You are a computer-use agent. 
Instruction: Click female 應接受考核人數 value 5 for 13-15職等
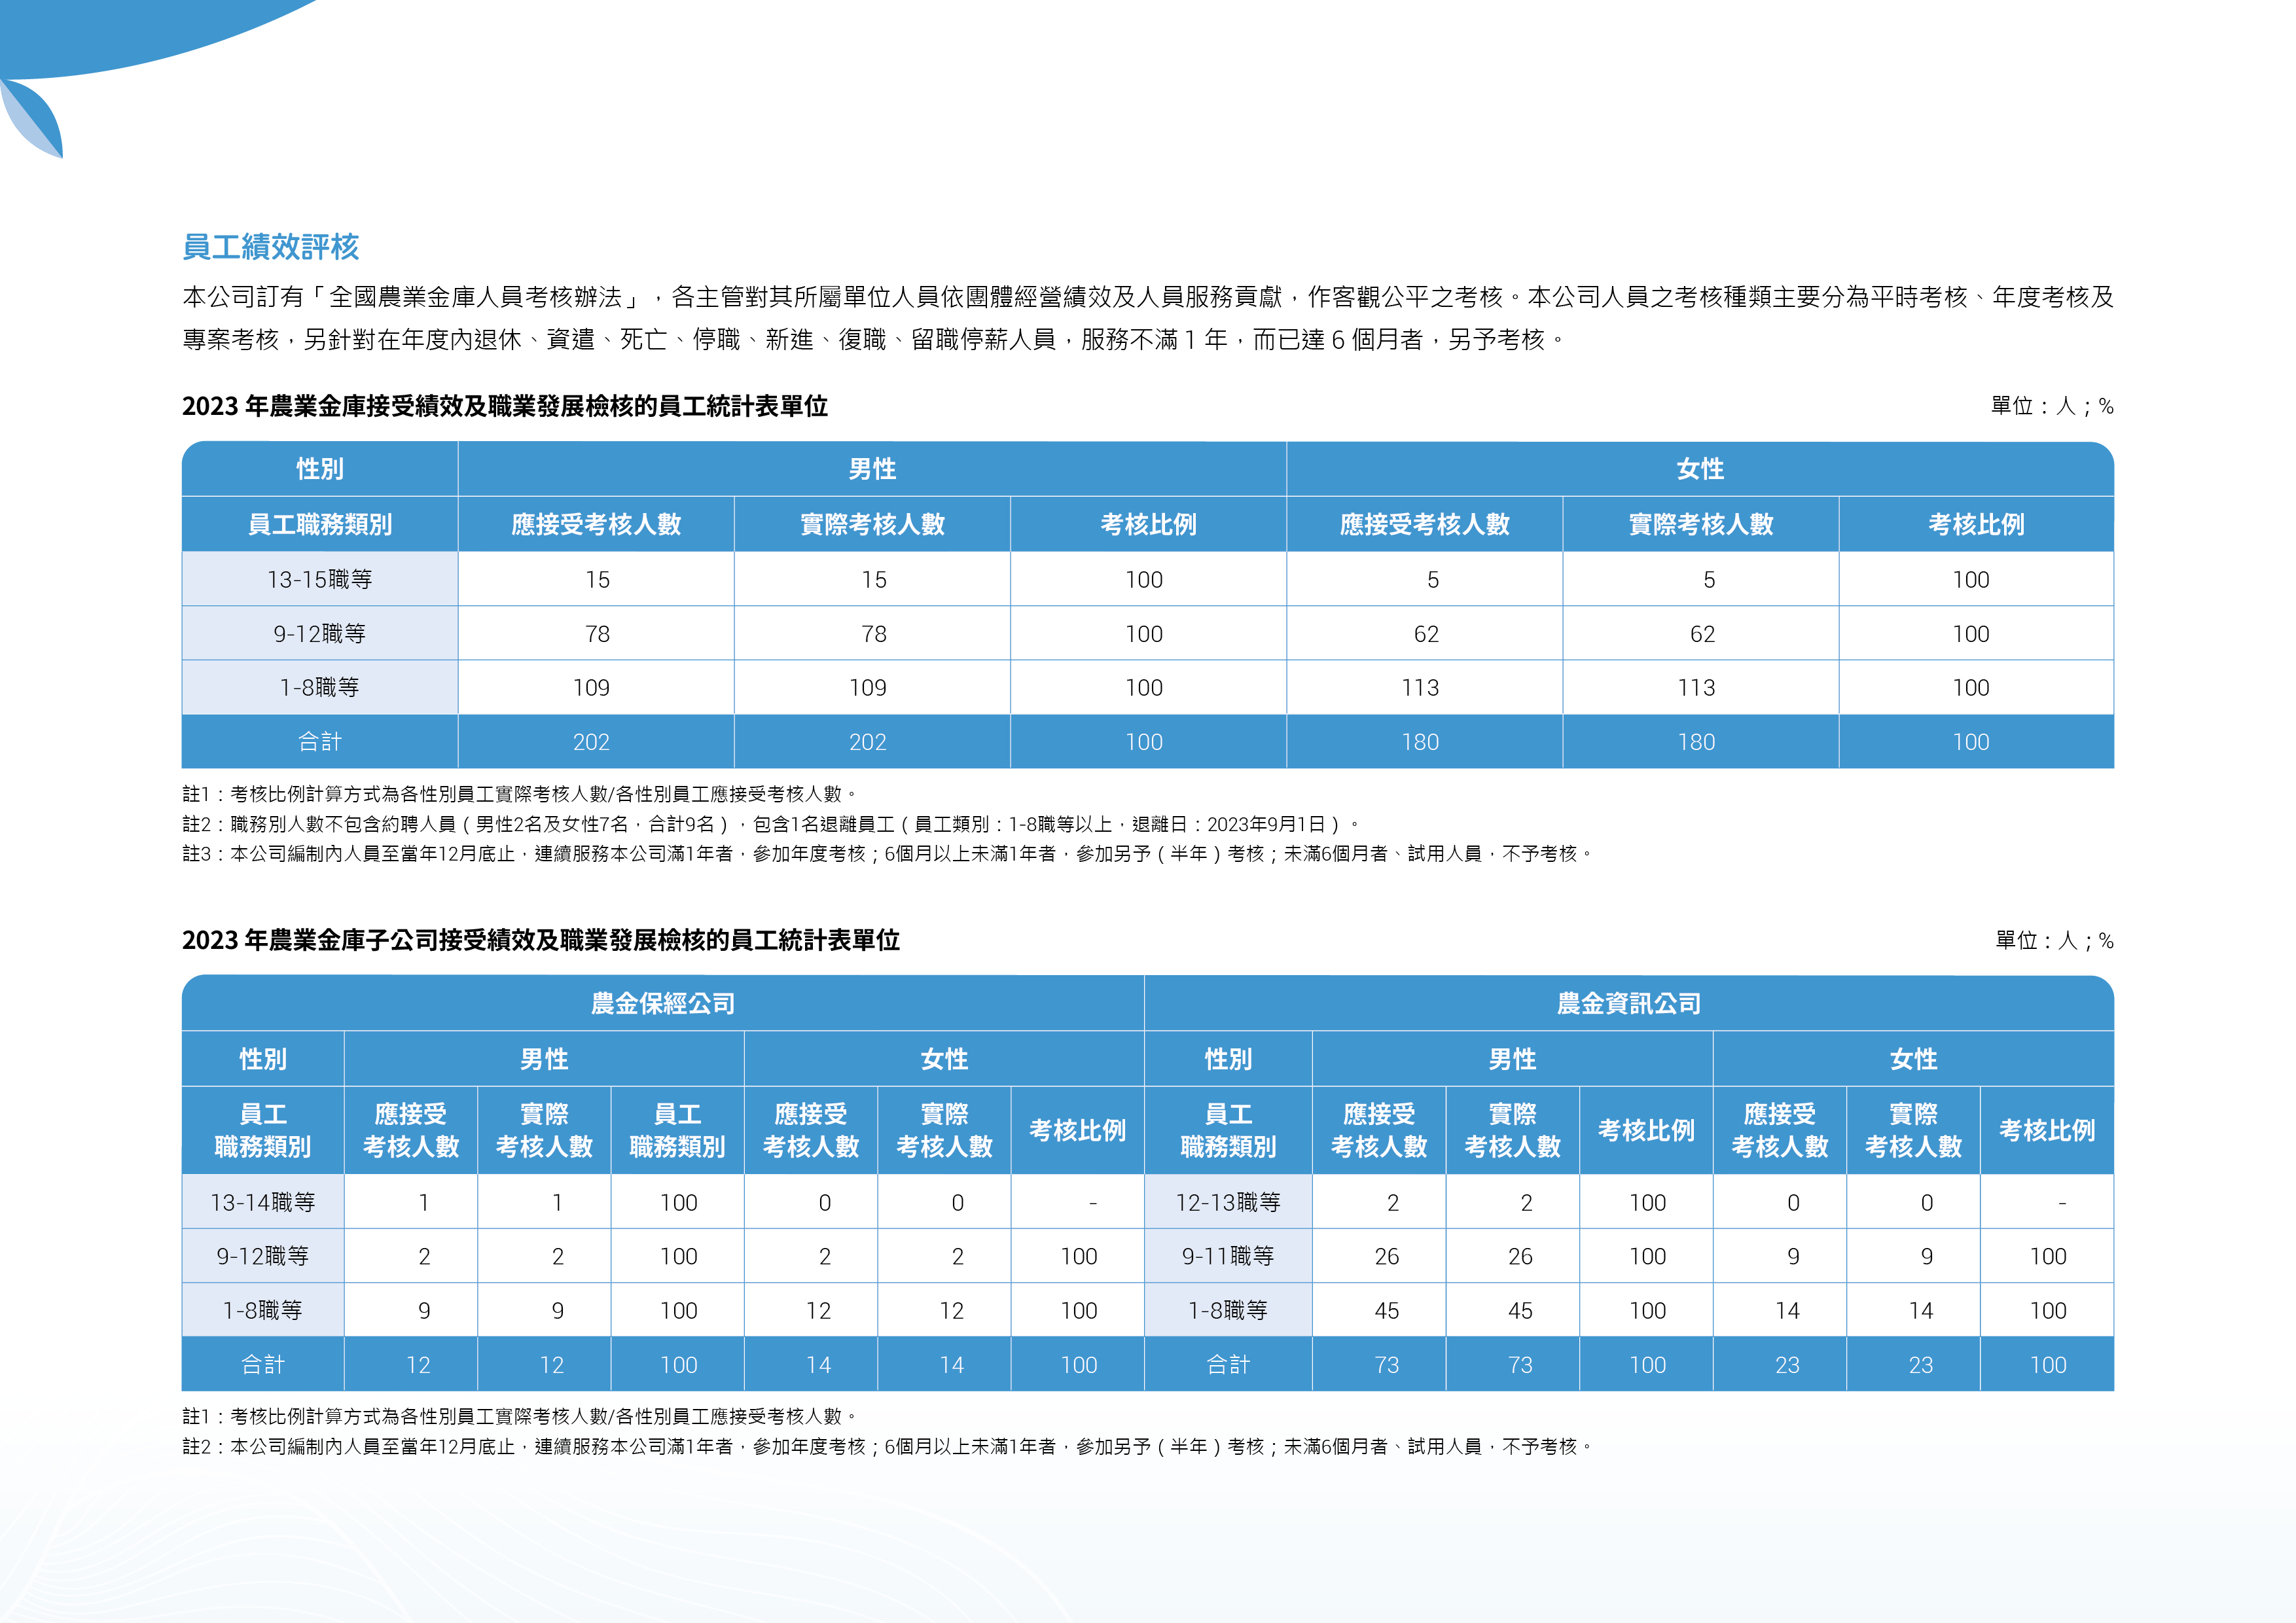tap(1433, 580)
